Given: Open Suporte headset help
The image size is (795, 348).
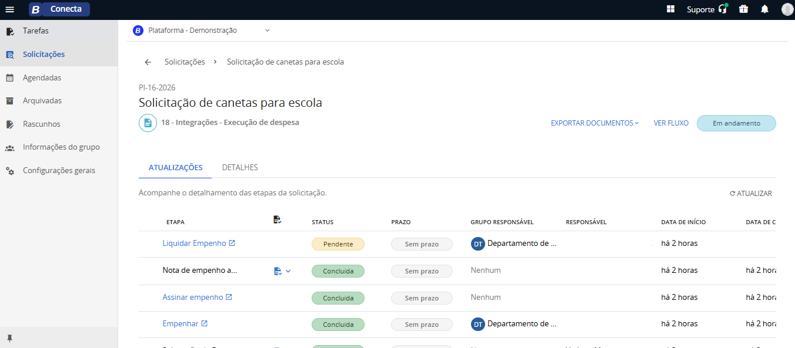Looking at the screenshot, I should (x=707, y=9).
